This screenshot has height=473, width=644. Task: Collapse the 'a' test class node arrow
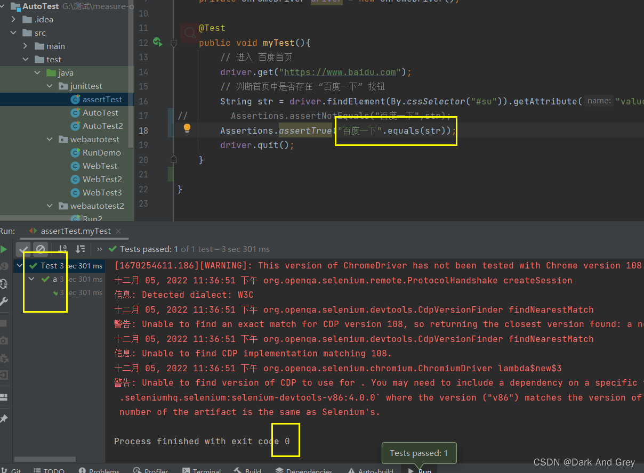click(31, 279)
